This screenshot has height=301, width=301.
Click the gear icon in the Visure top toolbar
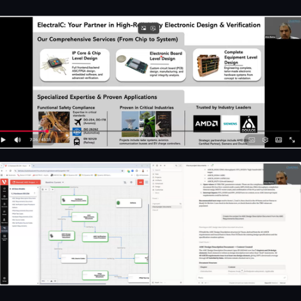pyautogui.click(x=131, y=182)
